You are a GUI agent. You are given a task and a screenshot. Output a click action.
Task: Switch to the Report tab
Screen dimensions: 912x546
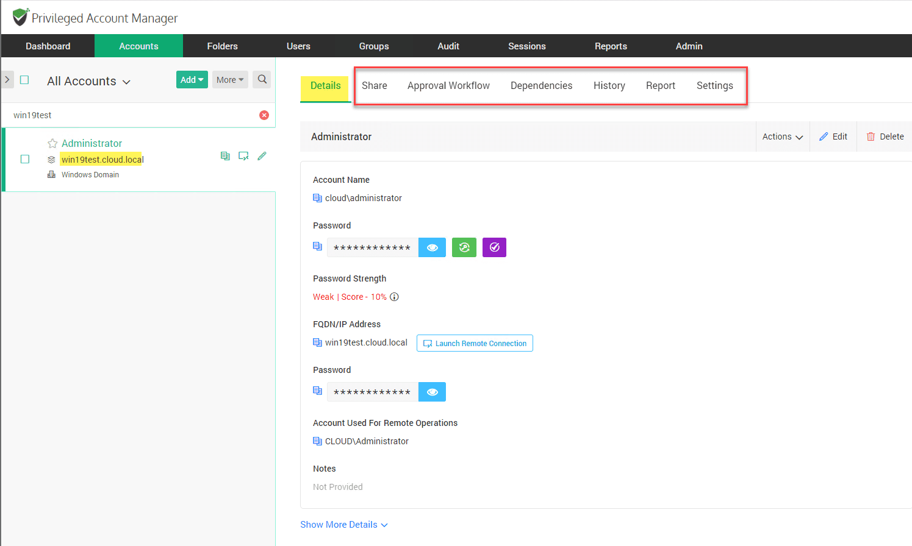point(661,86)
